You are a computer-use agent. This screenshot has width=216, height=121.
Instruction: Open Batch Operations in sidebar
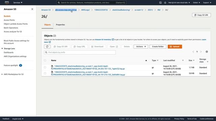[x=11, y=28]
